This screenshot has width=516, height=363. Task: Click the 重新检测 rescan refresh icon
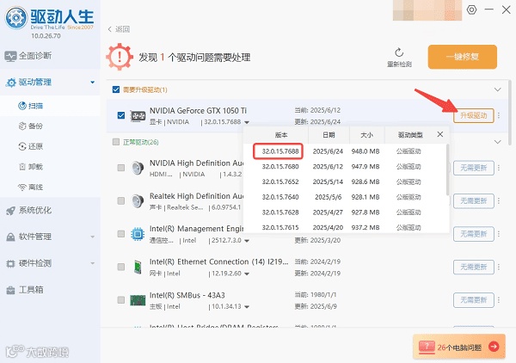(x=399, y=52)
